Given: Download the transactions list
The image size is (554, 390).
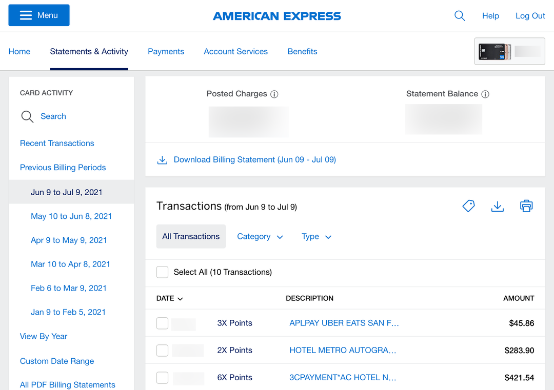Looking at the screenshot, I should 497,206.
